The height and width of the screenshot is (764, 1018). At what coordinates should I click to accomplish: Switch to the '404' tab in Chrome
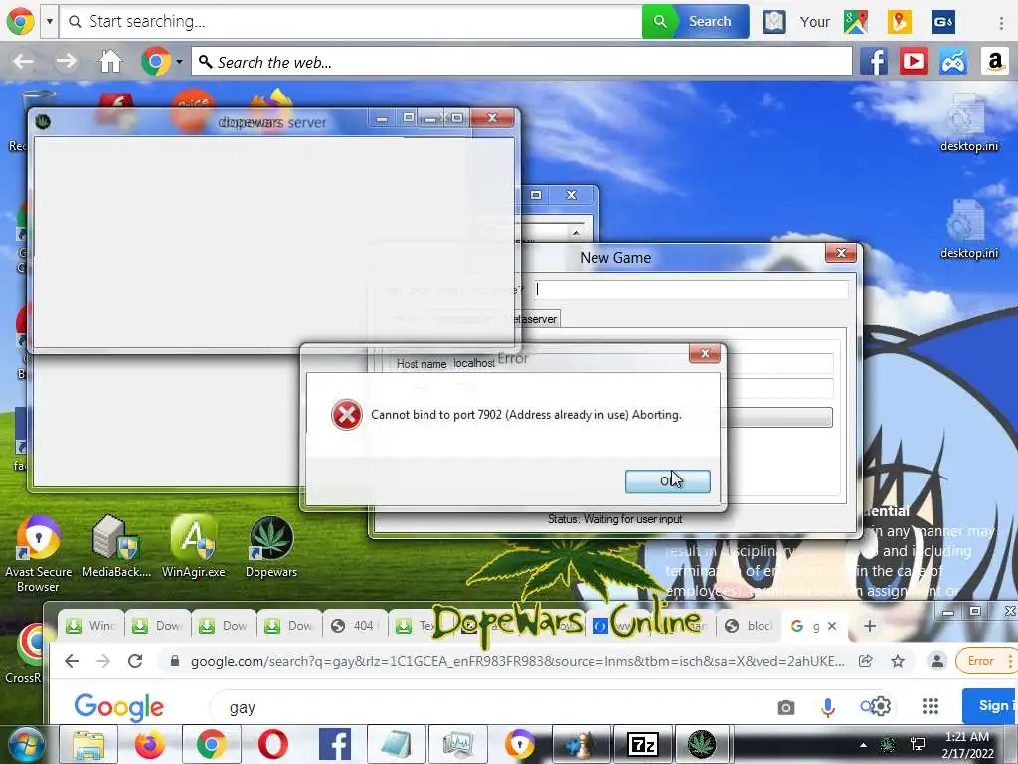click(x=355, y=626)
